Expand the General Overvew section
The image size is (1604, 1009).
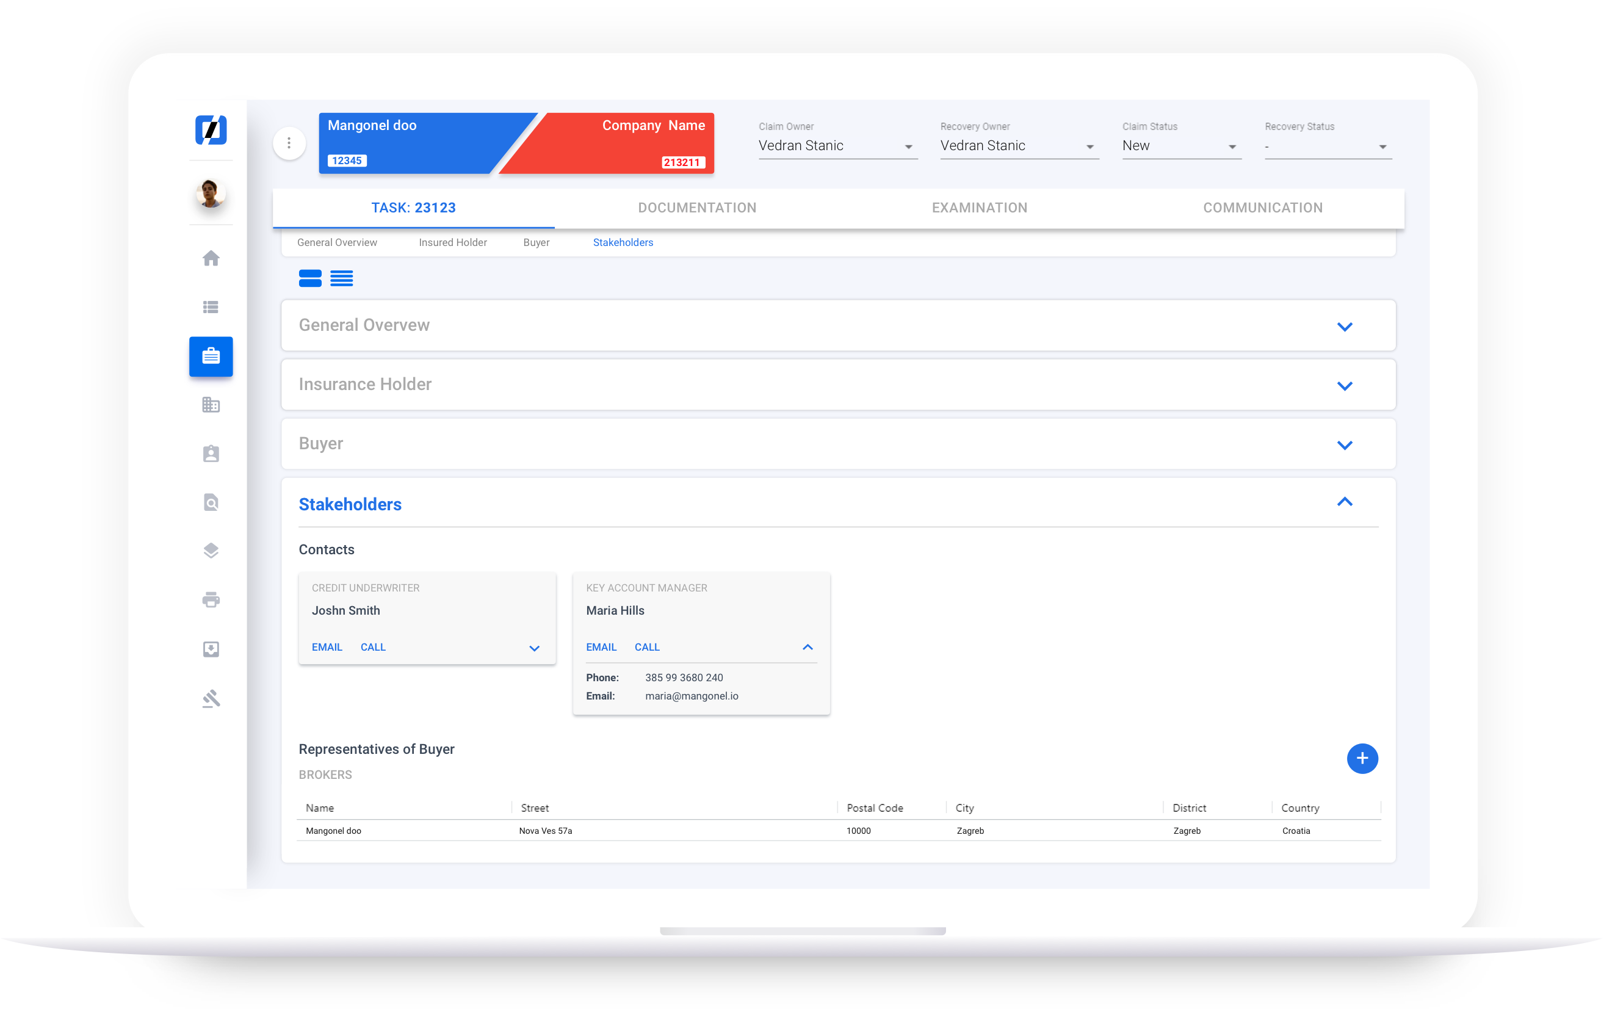pyautogui.click(x=1344, y=327)
